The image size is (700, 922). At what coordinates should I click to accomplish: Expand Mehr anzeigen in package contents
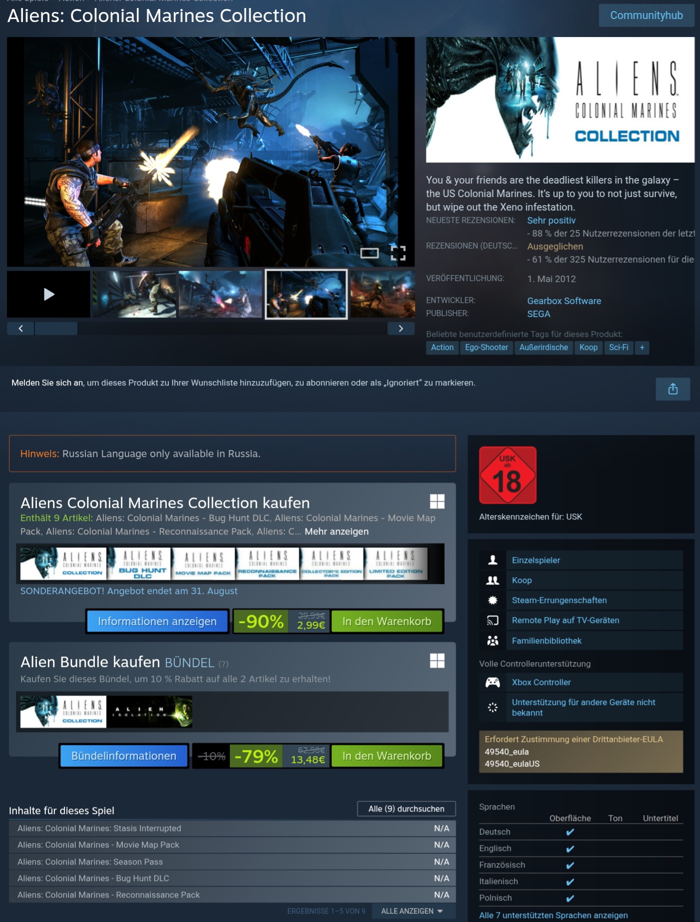[x=337, y=531]
